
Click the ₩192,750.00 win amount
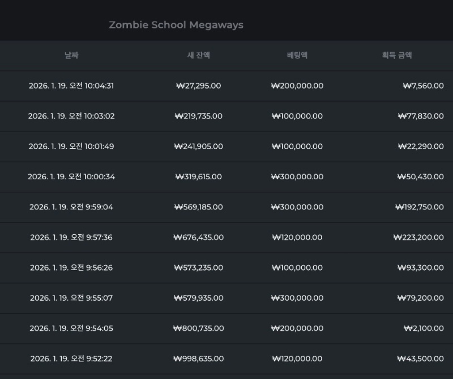[x=419, y=207]
